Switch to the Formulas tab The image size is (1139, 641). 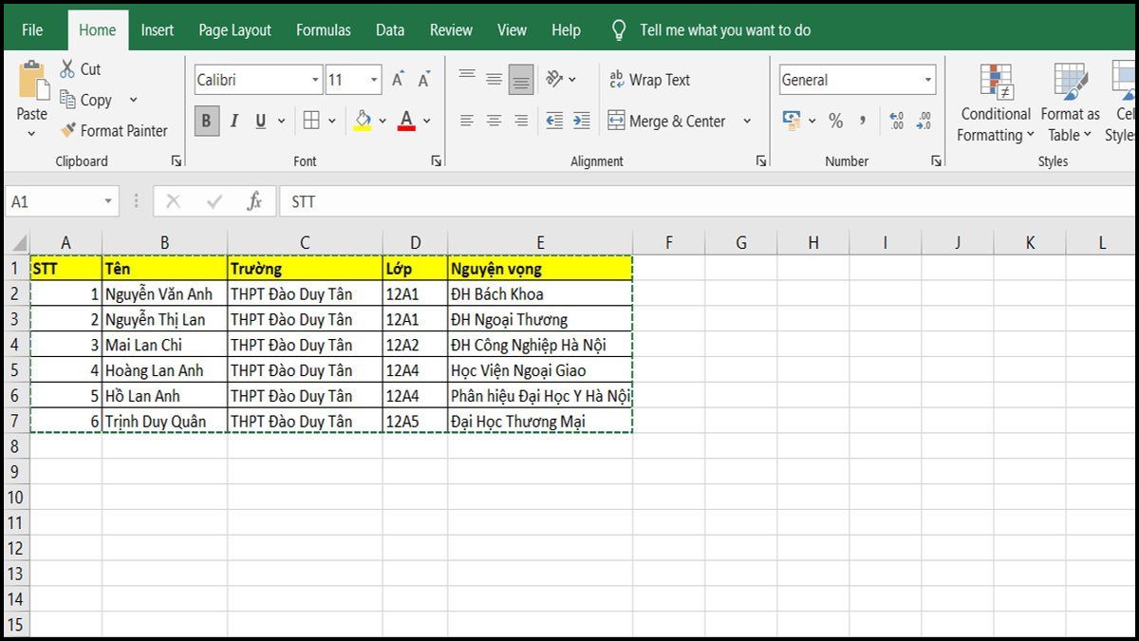coord(324,30)
